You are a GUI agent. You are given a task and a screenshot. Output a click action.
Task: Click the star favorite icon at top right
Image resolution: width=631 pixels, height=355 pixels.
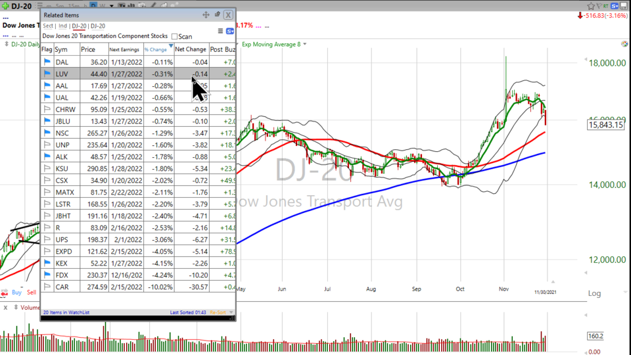592,5
